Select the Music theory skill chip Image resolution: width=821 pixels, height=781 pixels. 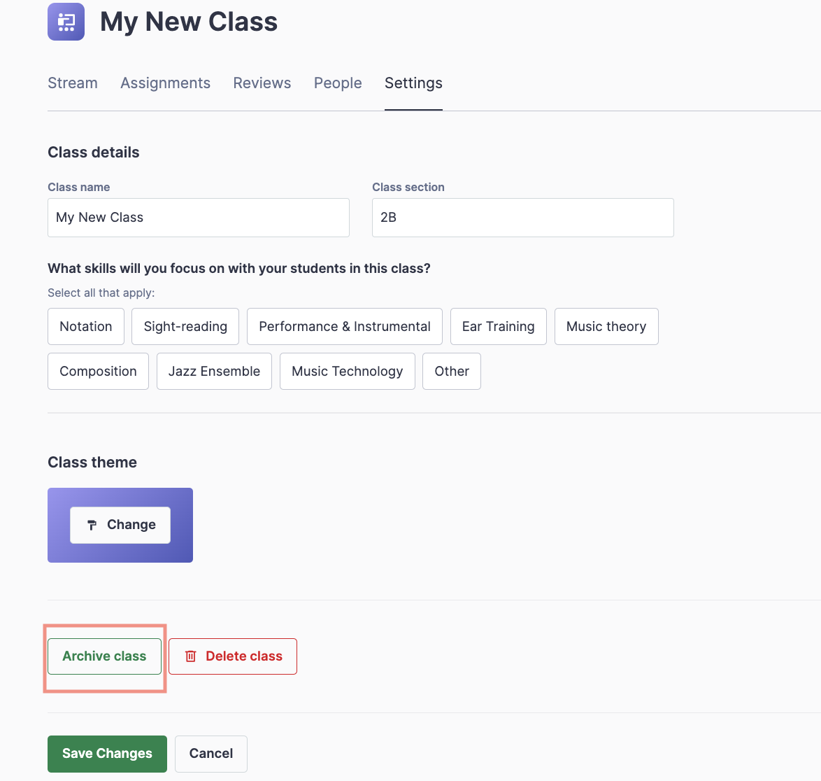tap(606, 327)
